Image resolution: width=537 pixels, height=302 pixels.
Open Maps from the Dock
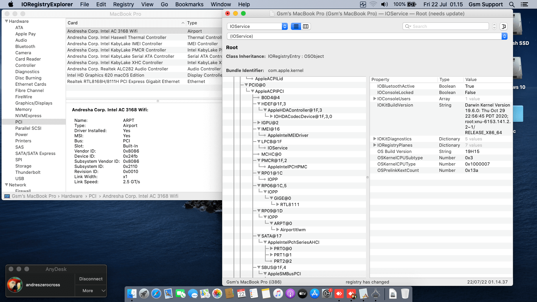pos(205,293)
